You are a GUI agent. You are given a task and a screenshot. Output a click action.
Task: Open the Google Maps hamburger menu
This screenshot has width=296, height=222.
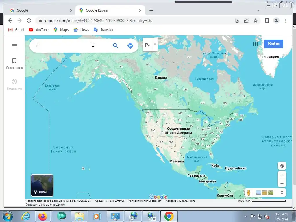(14, 46)
